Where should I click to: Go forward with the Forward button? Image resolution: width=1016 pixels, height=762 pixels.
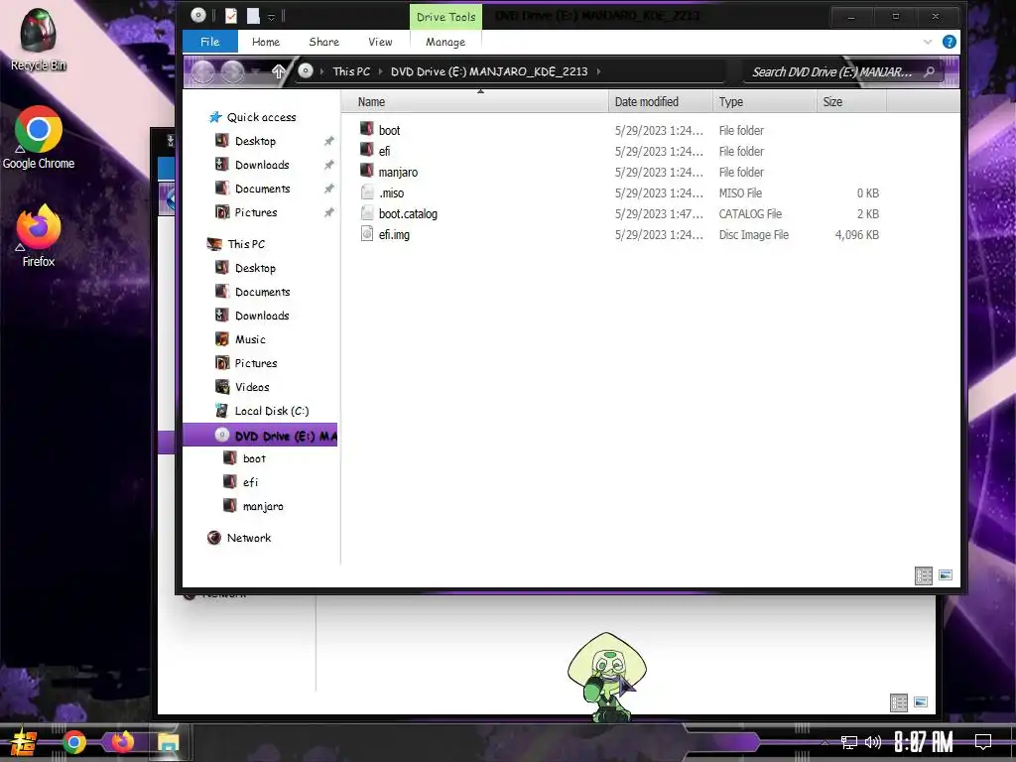pyautogui.click(x=232, y=71)
